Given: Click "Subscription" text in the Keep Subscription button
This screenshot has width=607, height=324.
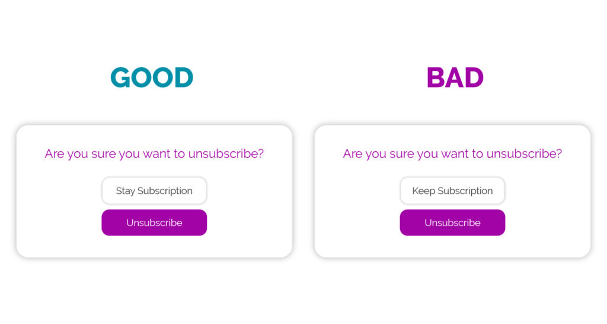Looking at the screenshot, I should pyautogui.click(x=465, y=191).
